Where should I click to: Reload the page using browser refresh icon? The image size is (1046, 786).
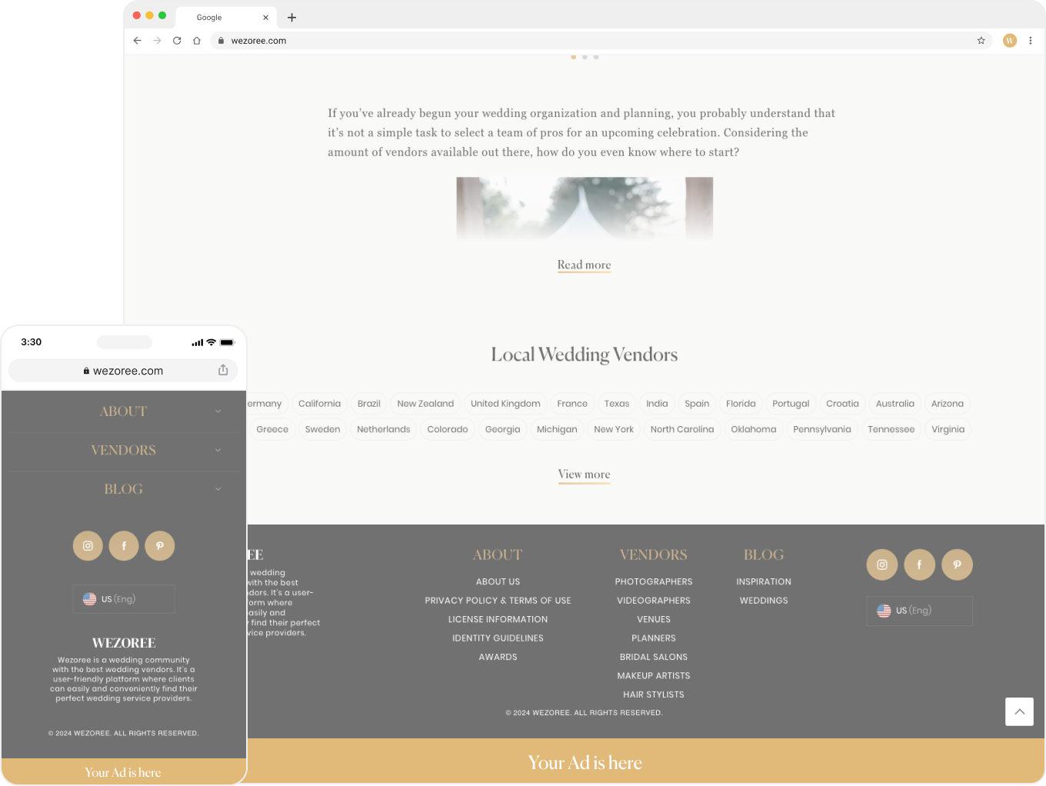pyautogui.click(x=177, y=41)
